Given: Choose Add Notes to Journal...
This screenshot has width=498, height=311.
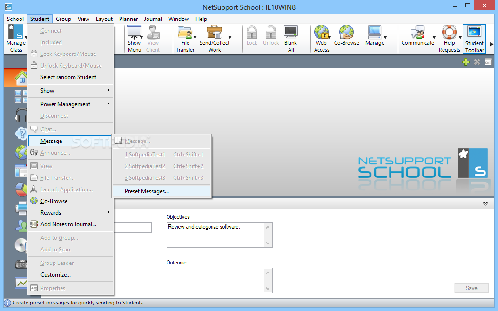Looking at the screenshot, I should pyautogui.click(x=70, y=224).
